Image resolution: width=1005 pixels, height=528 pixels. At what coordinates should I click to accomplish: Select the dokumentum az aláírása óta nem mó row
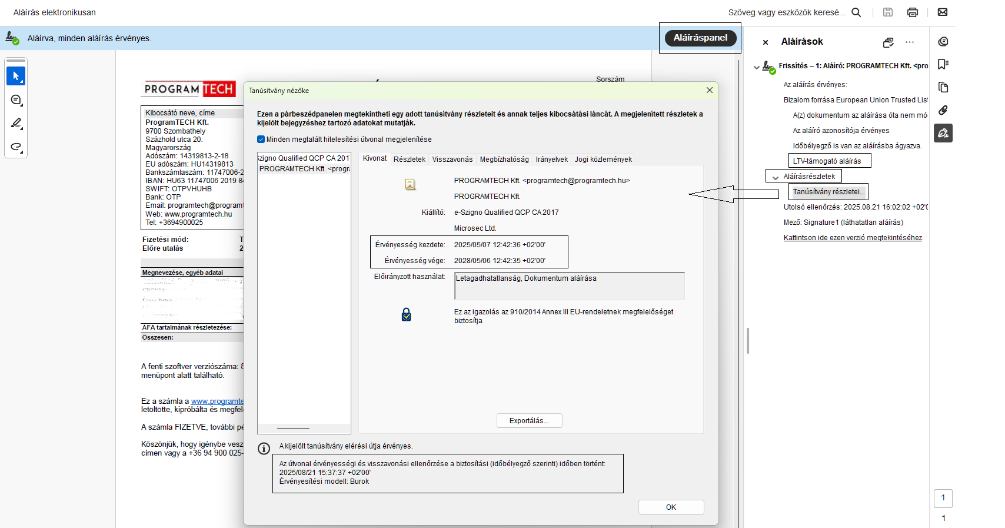coord(860,115)
